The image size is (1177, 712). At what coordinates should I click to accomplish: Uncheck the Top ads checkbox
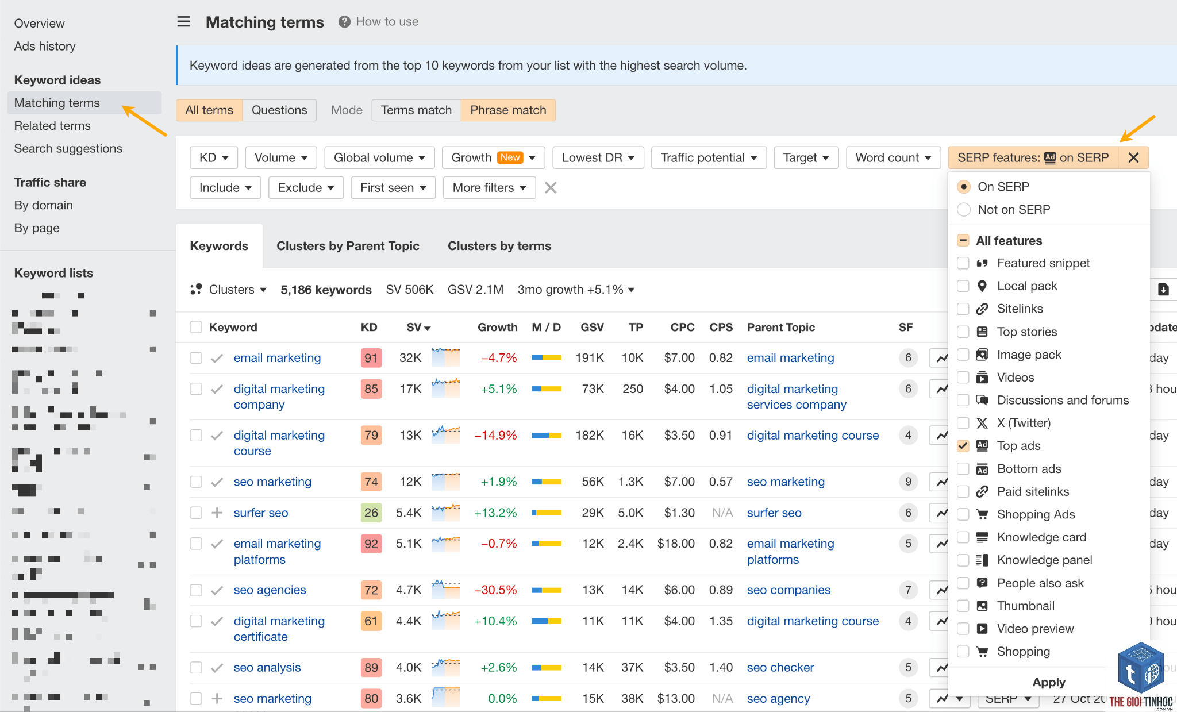point(963,446)
